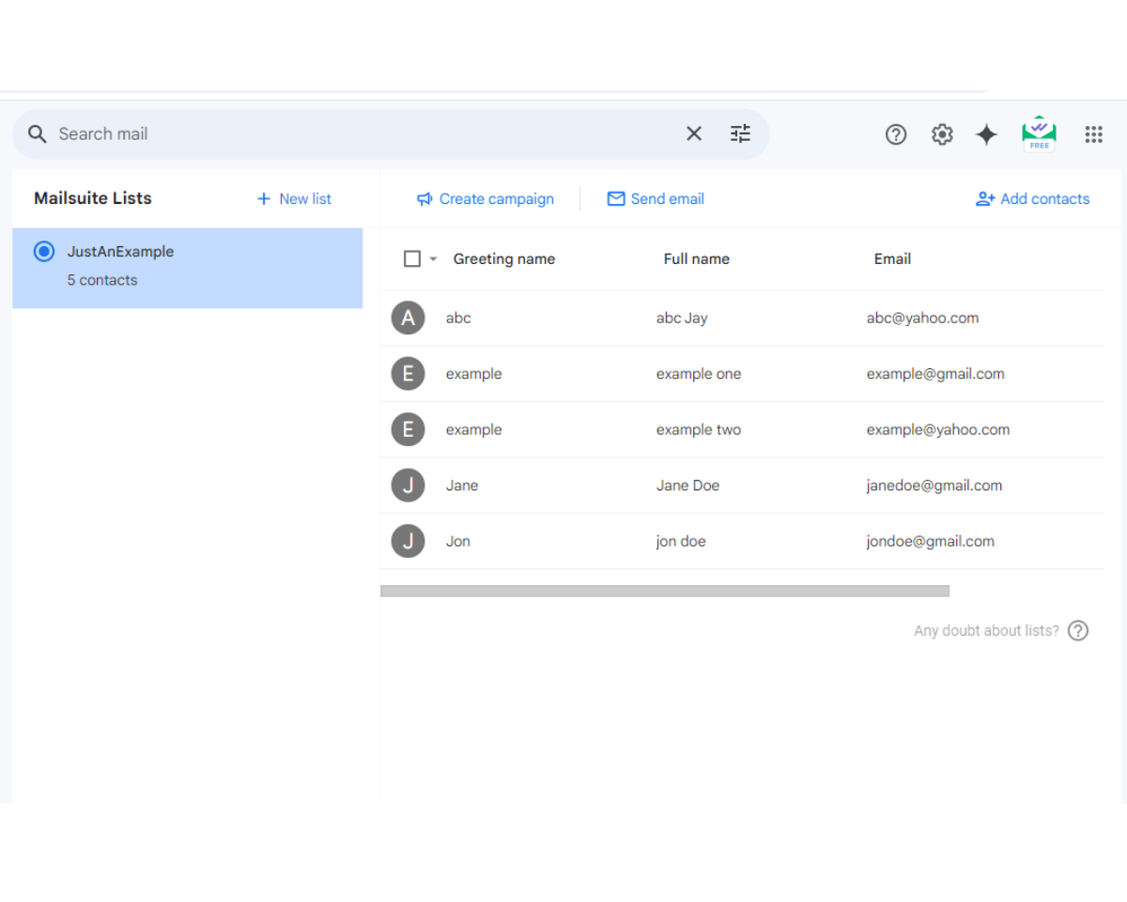Create a New list
The width and height of the screenshot is (1127, 902).
click(294, 199)
